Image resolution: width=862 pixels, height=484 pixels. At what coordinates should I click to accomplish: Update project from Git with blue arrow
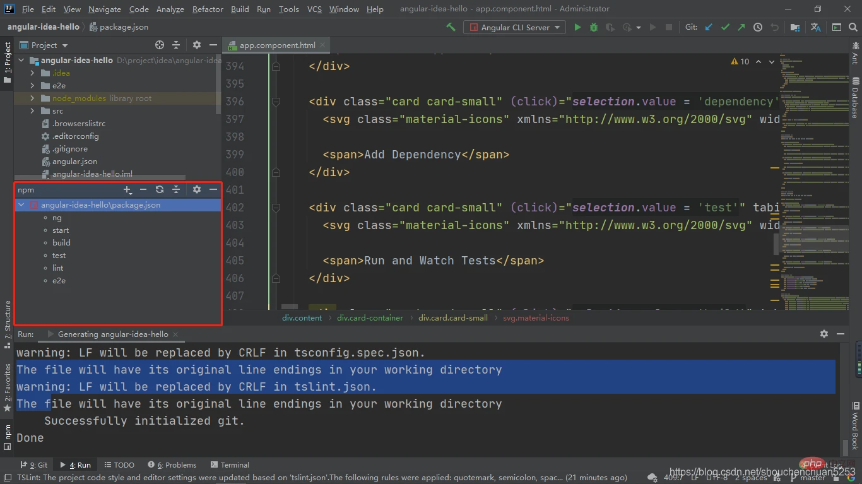point(709,27)
